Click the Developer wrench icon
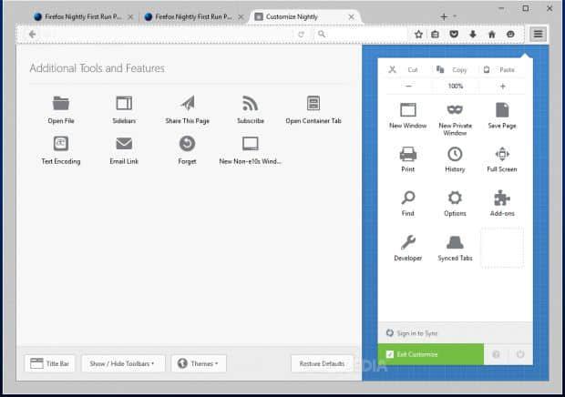 pyautogui.click(x=408, y=242)
